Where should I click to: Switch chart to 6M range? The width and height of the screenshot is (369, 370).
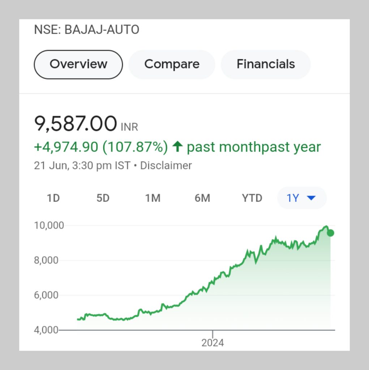pos(202,198)
